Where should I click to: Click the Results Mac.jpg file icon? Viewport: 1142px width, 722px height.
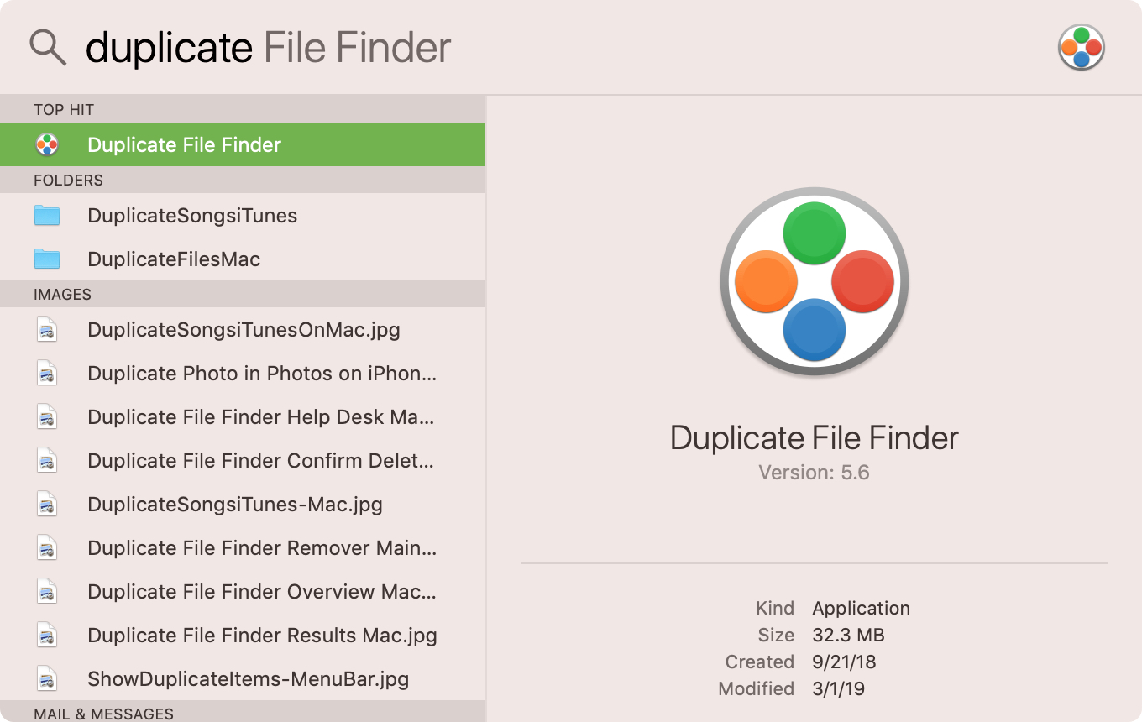point(47,636)
